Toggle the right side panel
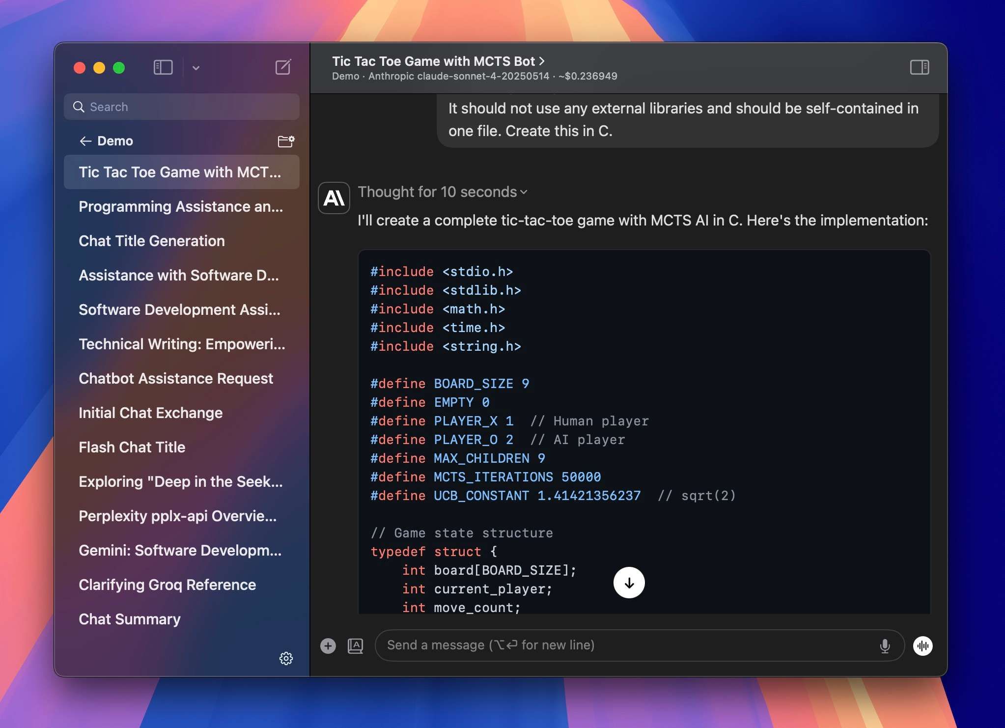 coord(919,67)
